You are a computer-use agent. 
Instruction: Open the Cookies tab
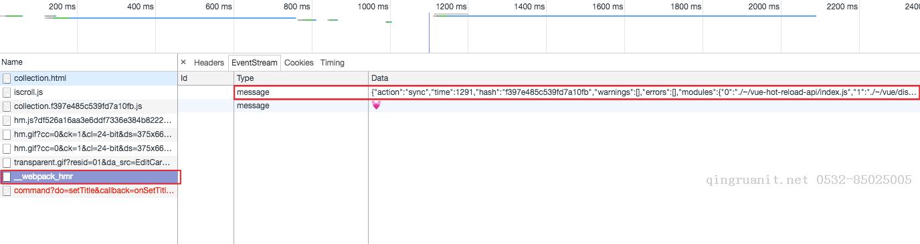coord(298,62)
